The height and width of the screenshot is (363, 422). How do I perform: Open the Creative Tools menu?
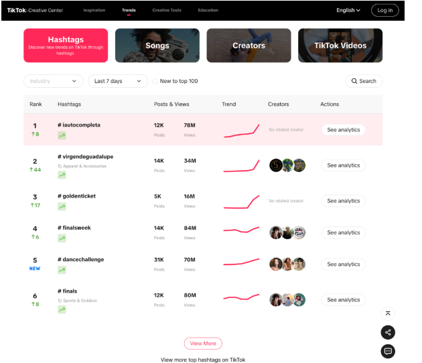[x=167, y=10]
